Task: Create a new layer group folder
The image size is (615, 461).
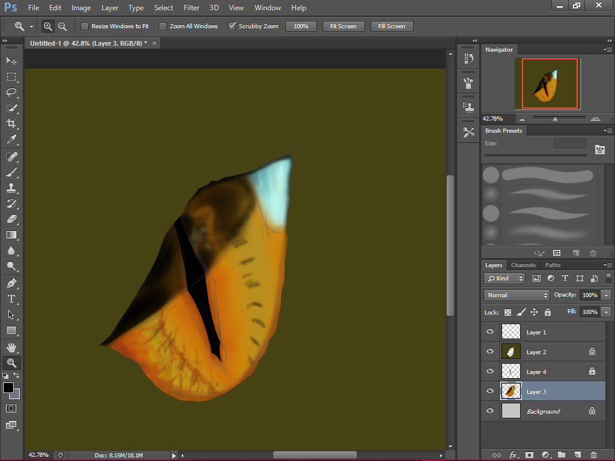Action: pos(561,455)
